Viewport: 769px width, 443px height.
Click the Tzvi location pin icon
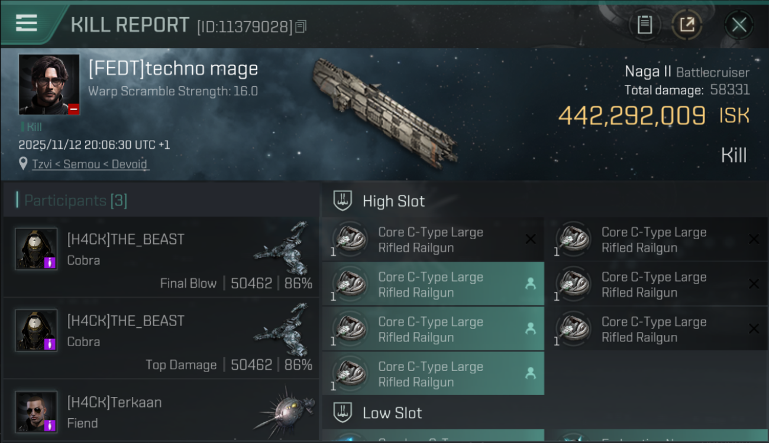tap(23, 164)
